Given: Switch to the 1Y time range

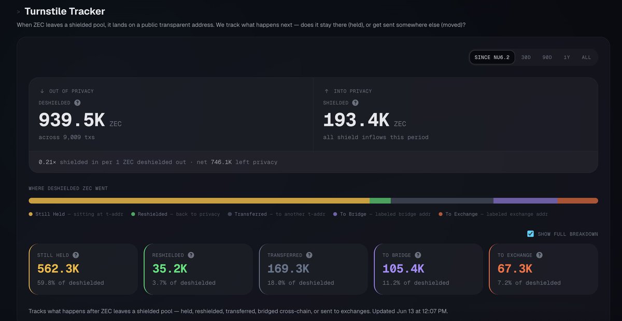Looking at the screenshot, I should [x=567, y=57].
